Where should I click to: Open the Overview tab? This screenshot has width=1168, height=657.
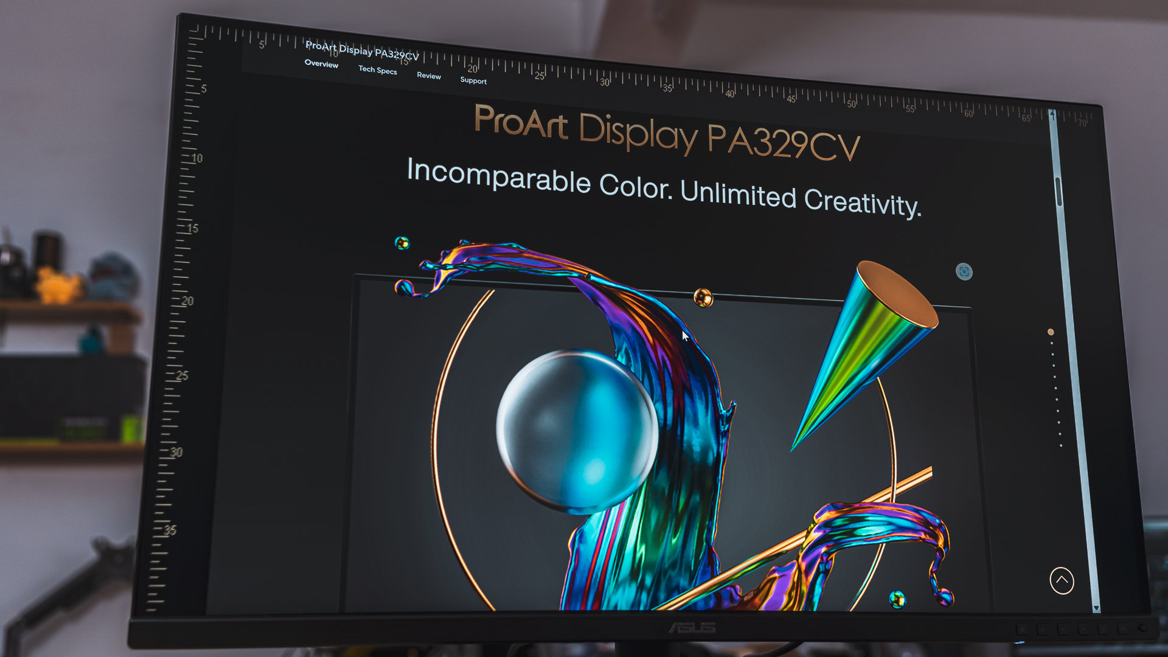(x=321, y=64)
